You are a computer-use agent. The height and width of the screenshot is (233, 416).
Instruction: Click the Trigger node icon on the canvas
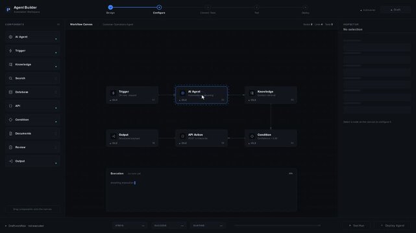114,93
